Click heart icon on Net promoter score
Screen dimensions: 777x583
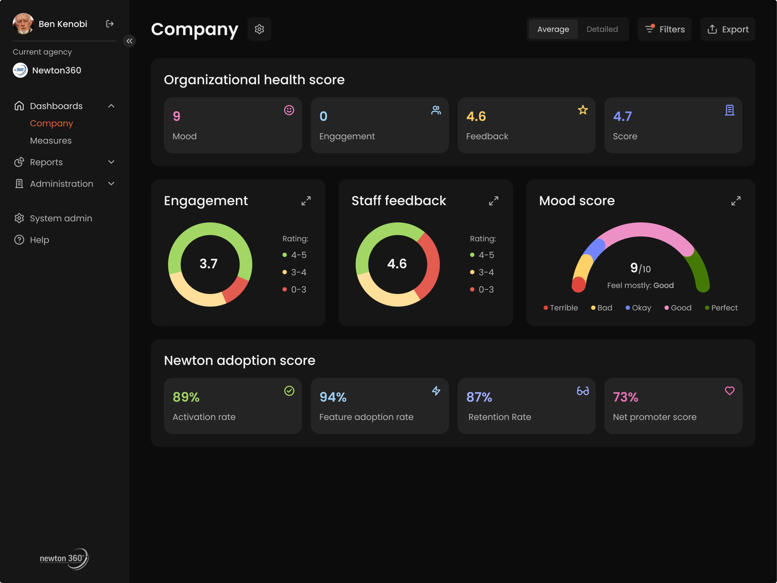730,391
